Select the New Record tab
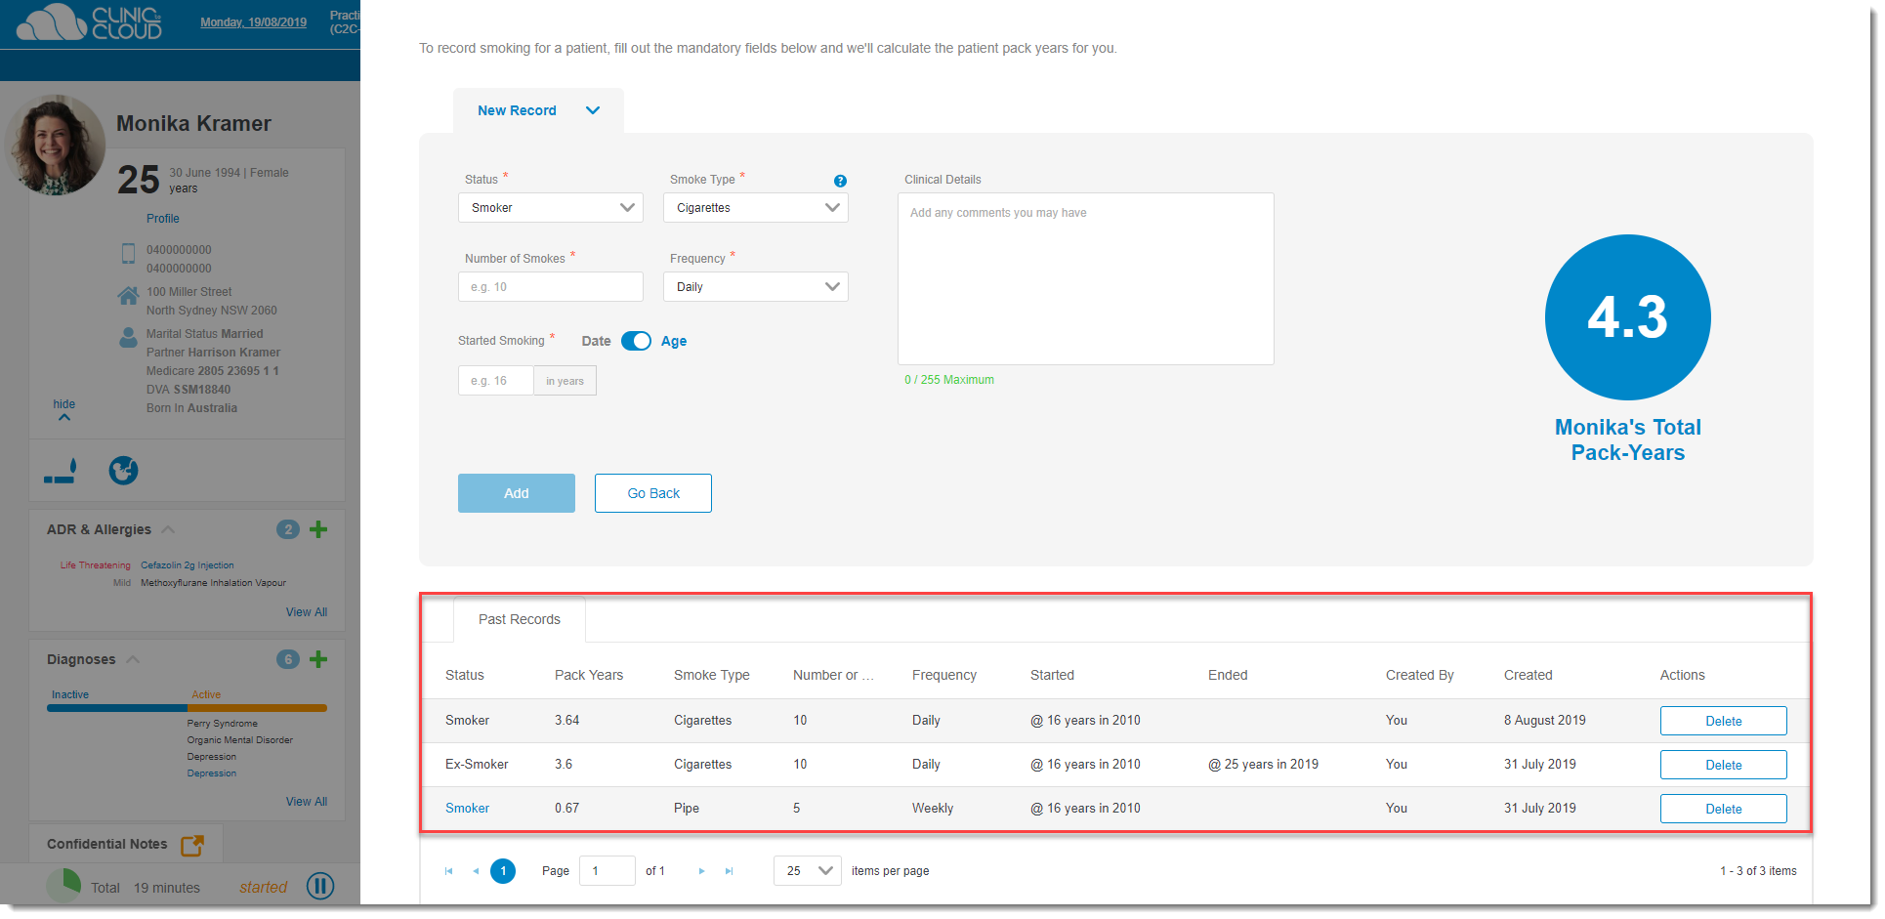Image resolution: width=1885 pixels, height=919 pixels. click(538, 110)
